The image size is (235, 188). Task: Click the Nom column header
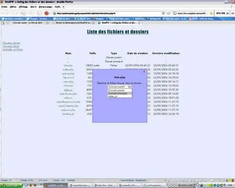click(x=68, y=53)
